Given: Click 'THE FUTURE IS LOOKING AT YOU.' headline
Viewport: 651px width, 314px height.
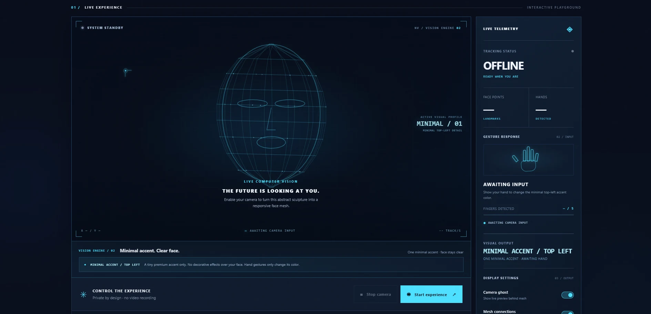Looking at the screenshot, I should tap(271, 191).
